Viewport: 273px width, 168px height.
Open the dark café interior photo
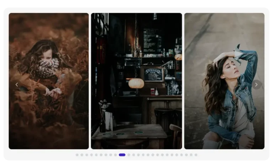pyautogui.click(x=136, y=81)
